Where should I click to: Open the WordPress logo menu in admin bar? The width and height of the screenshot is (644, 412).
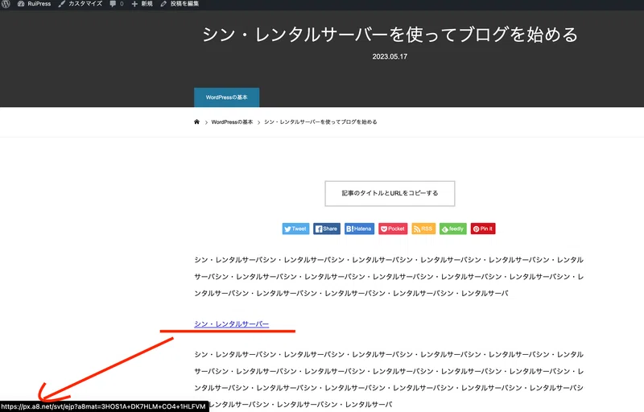[6, 4]
